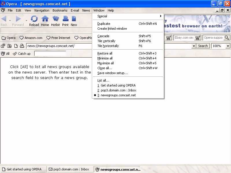This screenshot has height=173, width=231.
Task: Click Catch up in newsgroup toolbar
Action: [x=22, y=54]
